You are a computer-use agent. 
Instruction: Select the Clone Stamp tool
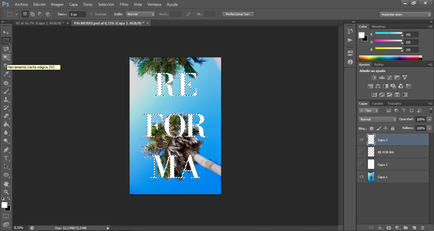click(x=6, y=99)
